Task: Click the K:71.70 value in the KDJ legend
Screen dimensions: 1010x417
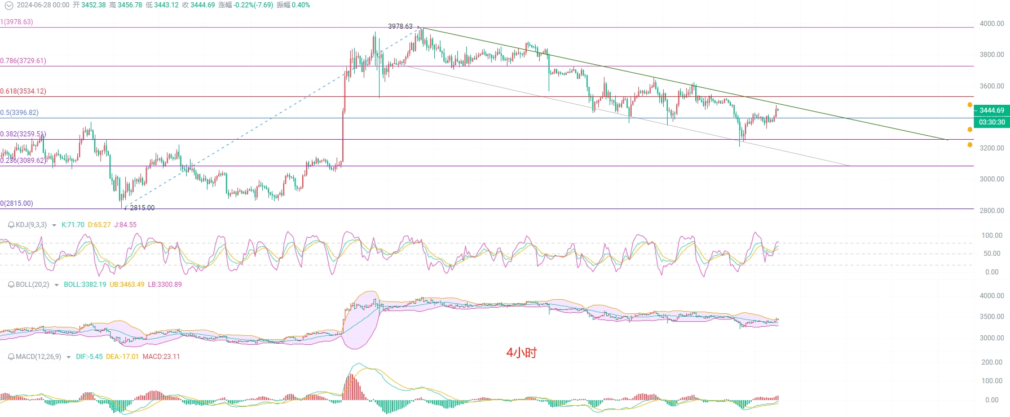Action: pyautogui.click(x=73, y=225)
